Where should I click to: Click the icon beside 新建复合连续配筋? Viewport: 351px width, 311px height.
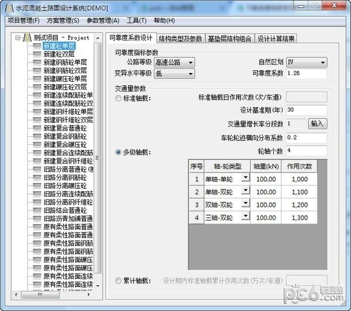pyautogui.click(x=37, y=153)
